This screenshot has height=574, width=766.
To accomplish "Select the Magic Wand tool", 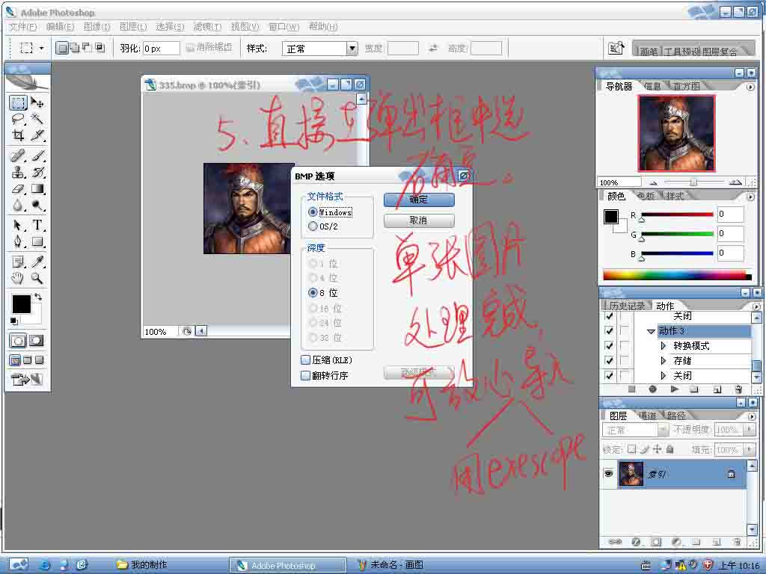I will [x=37, y=119].
